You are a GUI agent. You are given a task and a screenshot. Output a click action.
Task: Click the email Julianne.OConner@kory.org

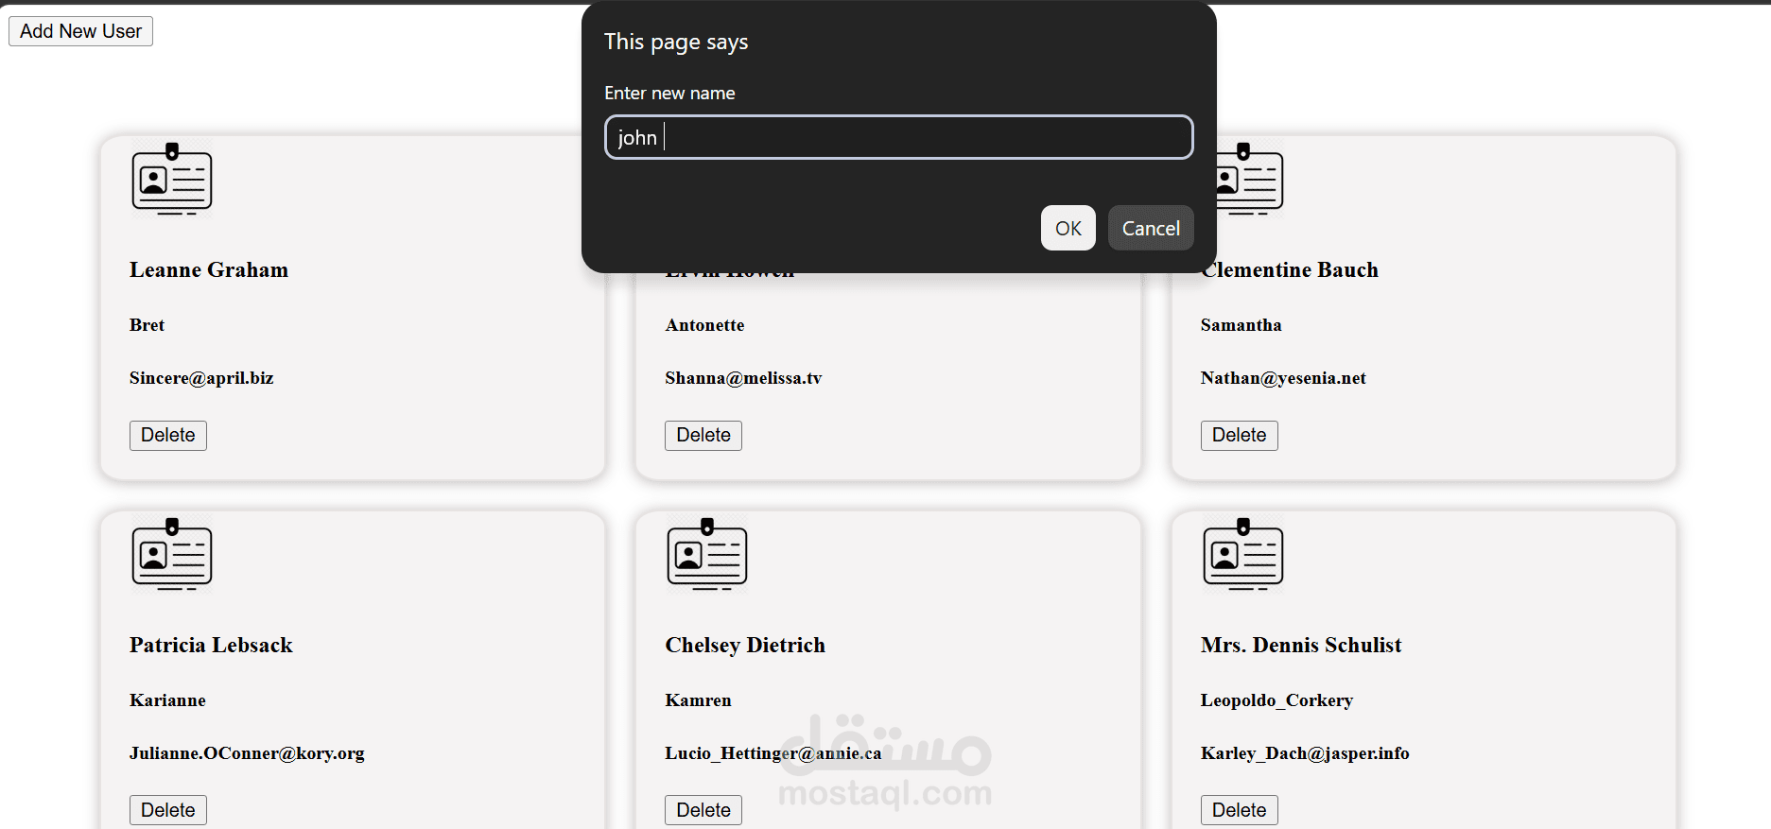[x=247, y=753]
